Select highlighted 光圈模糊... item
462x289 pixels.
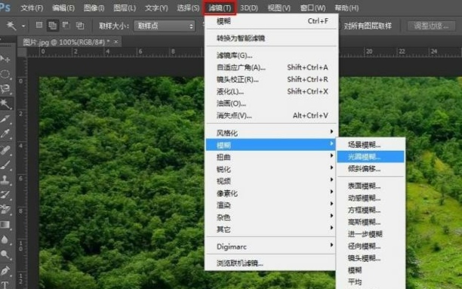pos(371,156)
